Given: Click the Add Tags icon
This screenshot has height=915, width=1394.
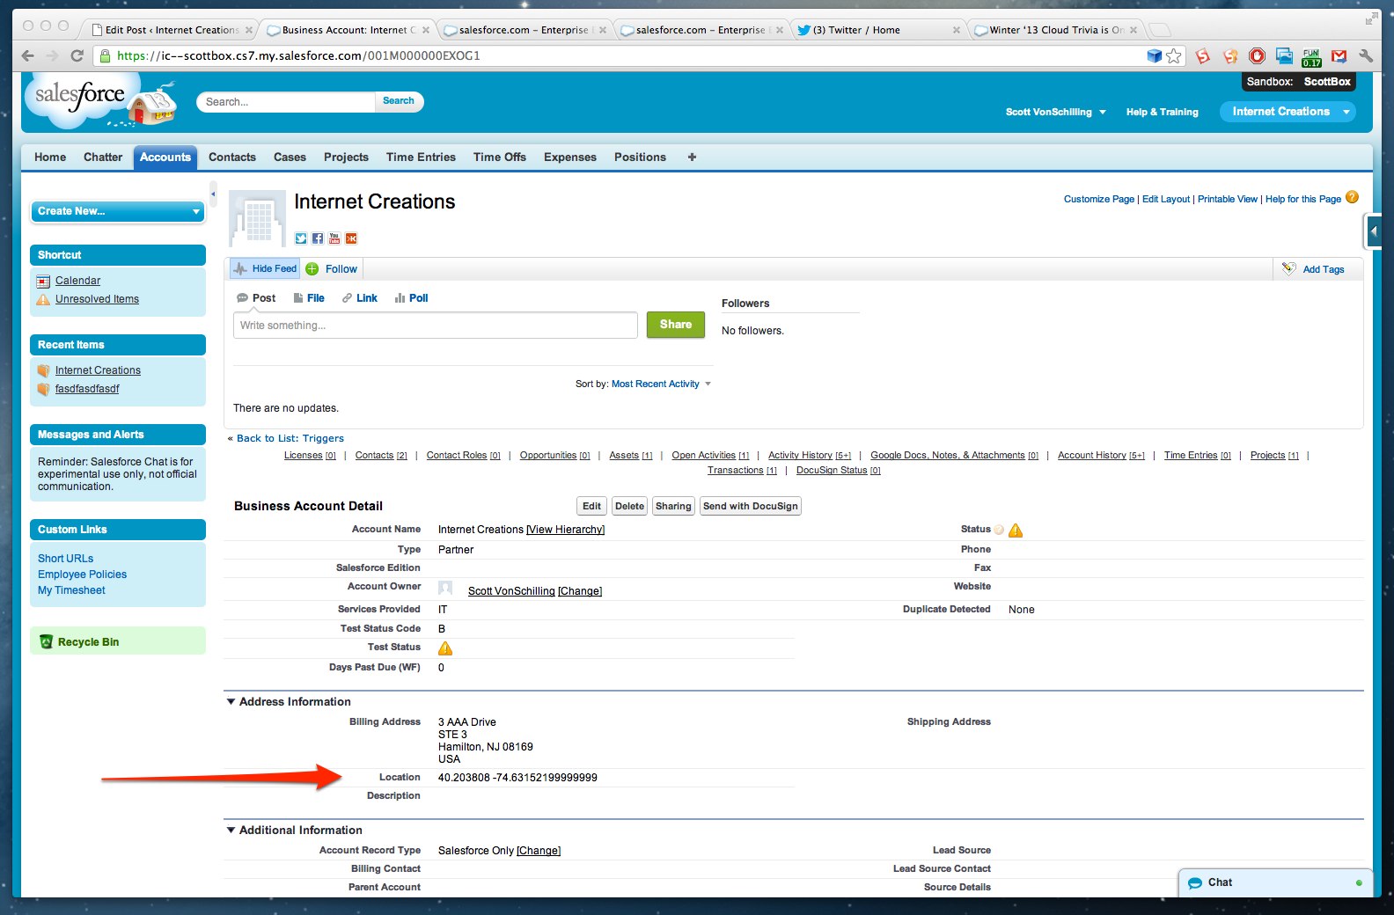Looking at the screenshot, I should (x=1288, y=268).
